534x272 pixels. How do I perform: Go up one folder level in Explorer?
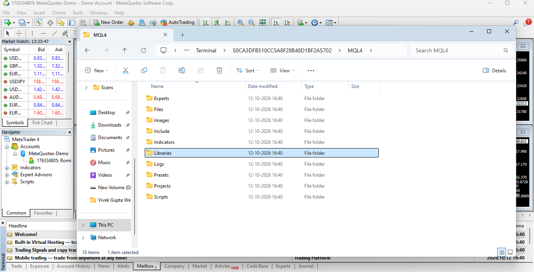(x=125, y=50)
